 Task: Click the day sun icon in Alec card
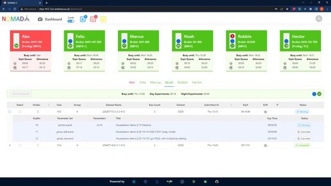point(15,63)
